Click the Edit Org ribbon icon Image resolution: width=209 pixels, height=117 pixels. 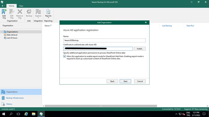(x=12, y=14)
